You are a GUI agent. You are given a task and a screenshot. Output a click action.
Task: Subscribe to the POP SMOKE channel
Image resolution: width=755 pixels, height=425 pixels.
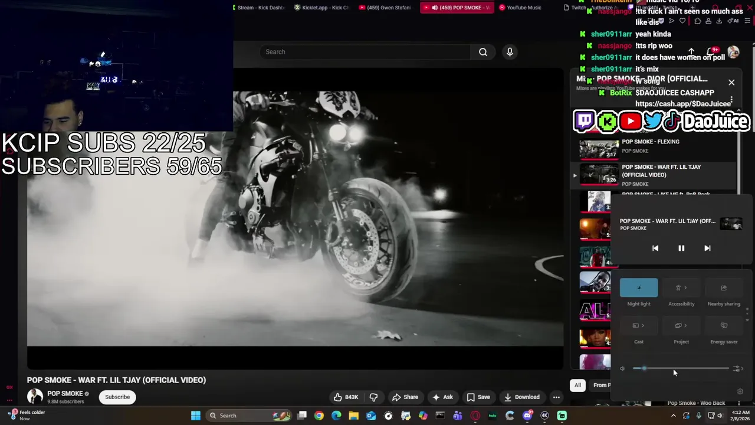[x=117, y=397]
